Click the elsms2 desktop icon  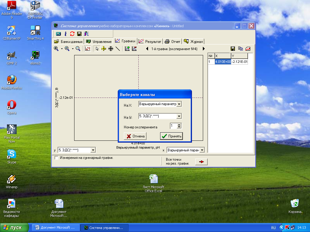(35, 58)
